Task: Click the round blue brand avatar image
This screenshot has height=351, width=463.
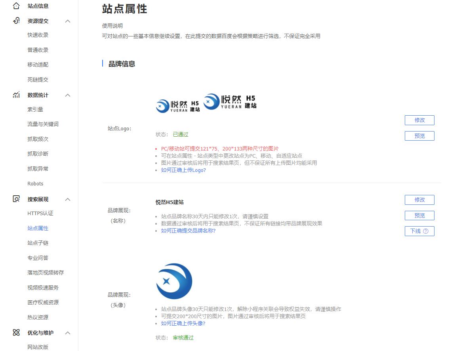Action: 174,281
